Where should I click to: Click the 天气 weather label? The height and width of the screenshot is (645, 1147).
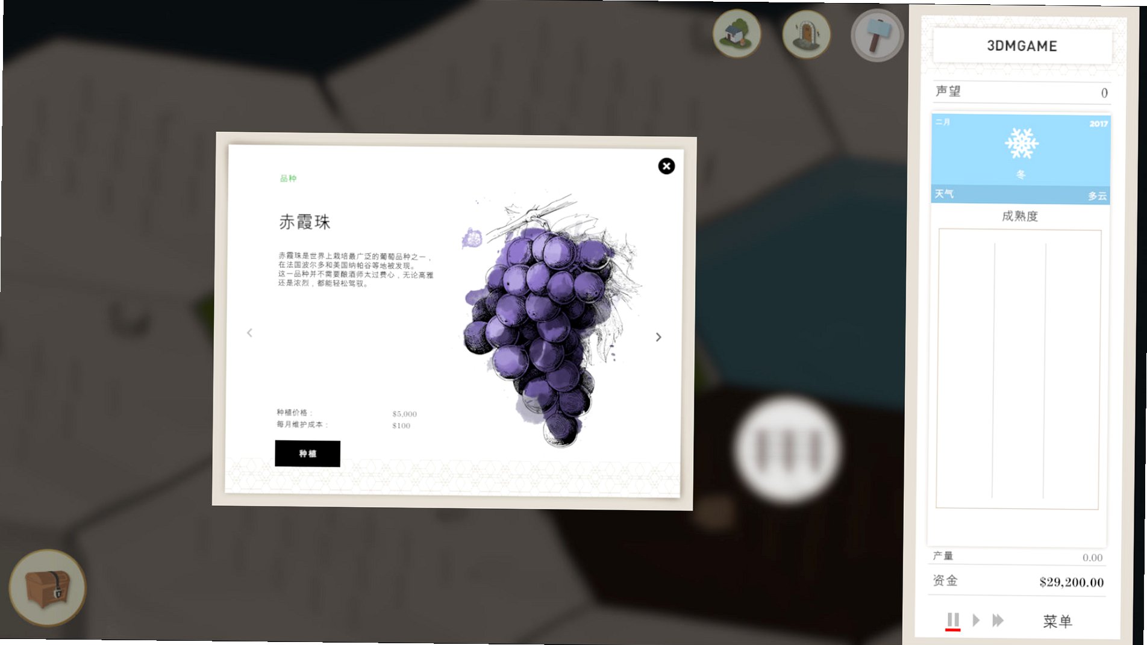point(944,194)
